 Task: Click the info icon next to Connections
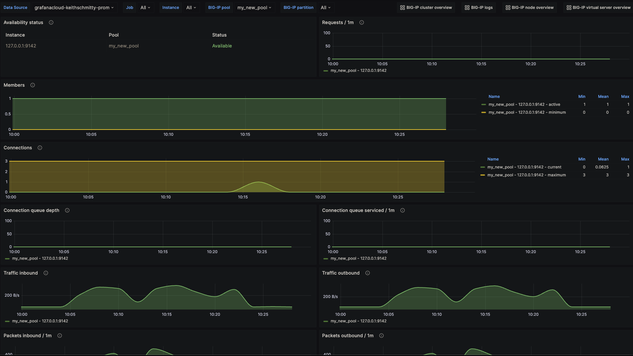(40, 148)
